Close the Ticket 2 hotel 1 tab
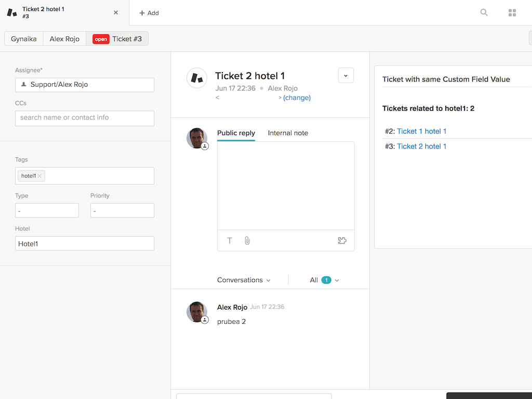 [x=116, y=12]
